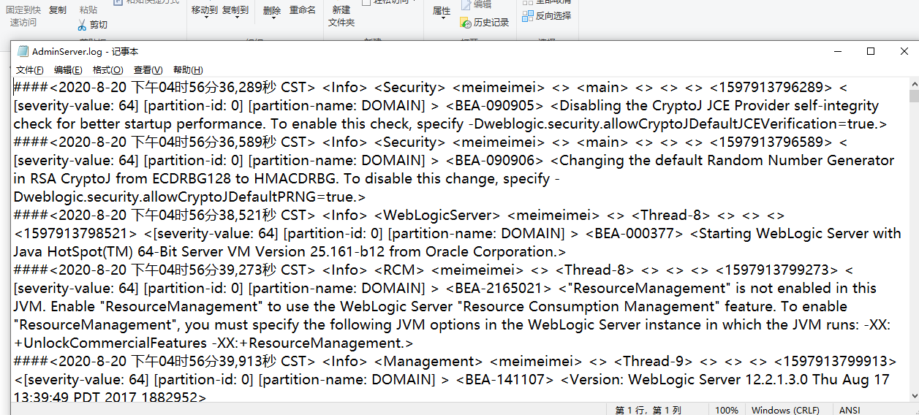Click the 反向选择 icon in Explorer ribbon
The width and height of the screenshot is (919, 415).
click(529, 16)
